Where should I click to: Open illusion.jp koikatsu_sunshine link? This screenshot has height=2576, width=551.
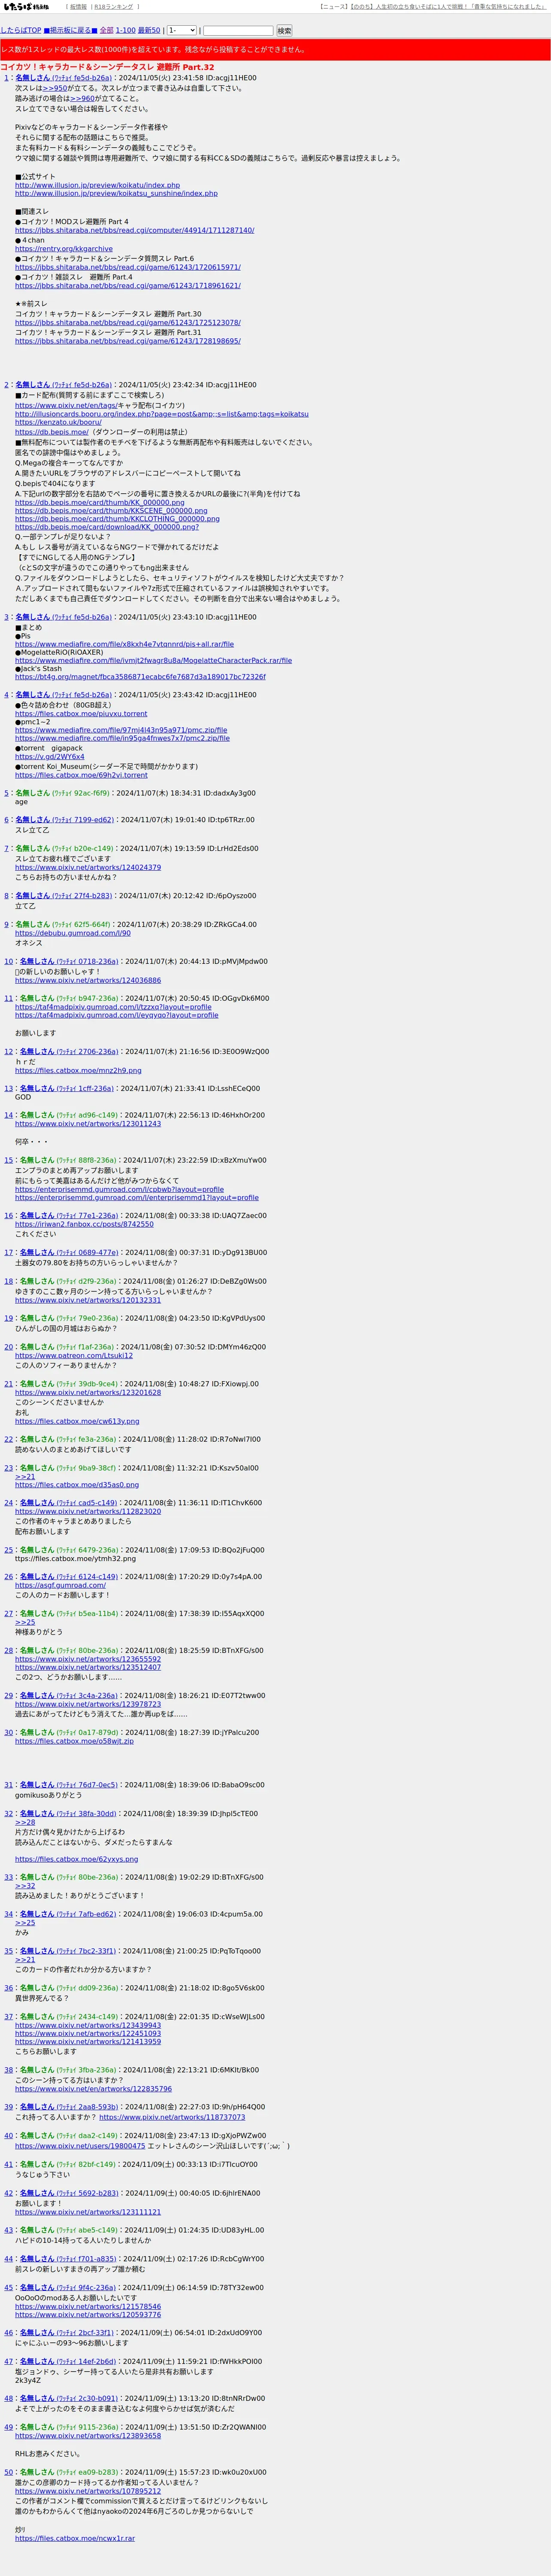116,193
